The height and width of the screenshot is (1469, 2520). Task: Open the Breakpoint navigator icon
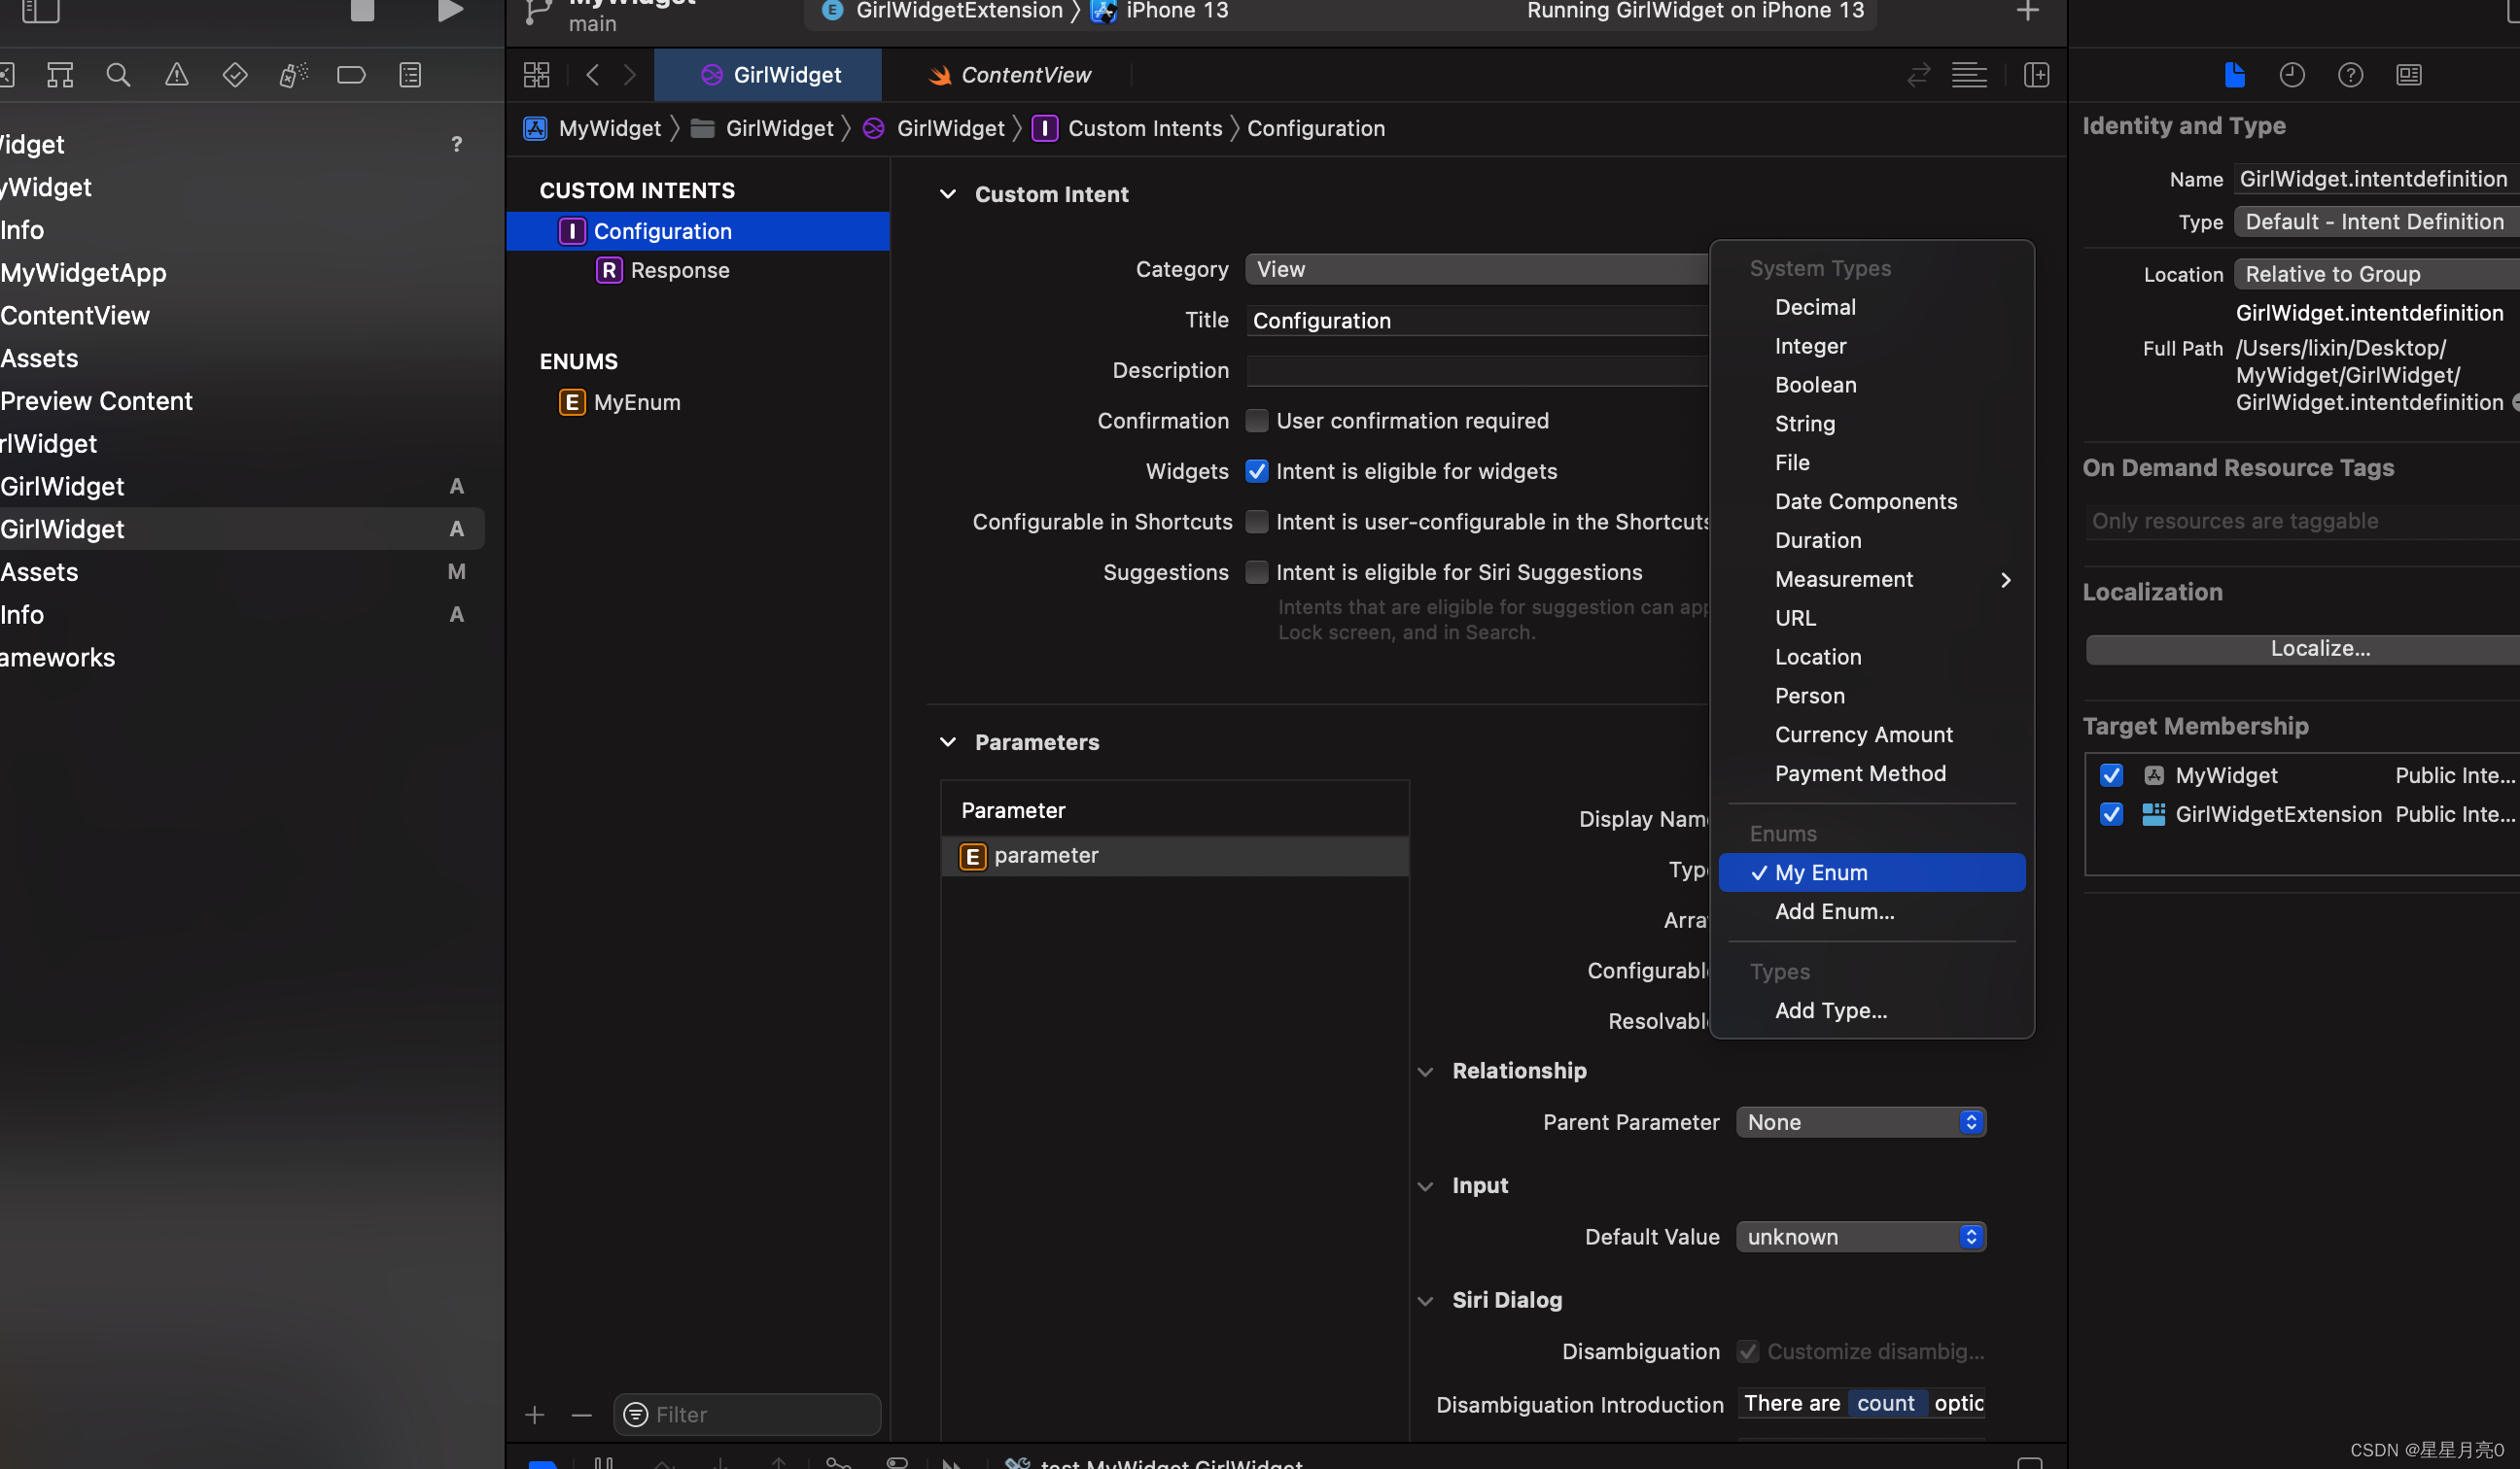coord(351,75)
